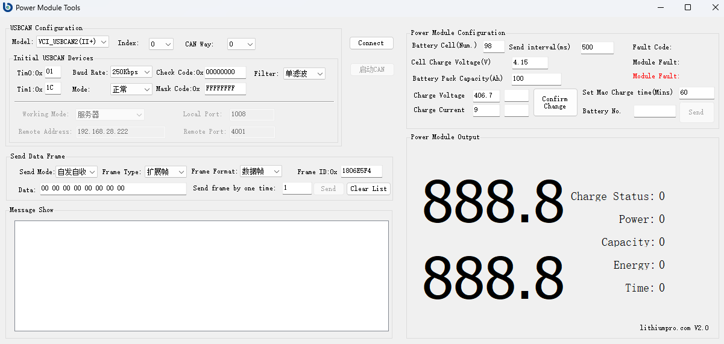
Task: Open the Send Mode dropdown
Action: [x=77, y=172]
